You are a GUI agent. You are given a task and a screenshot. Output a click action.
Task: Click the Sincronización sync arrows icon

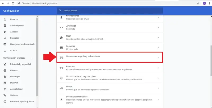(x=61, y=78)
